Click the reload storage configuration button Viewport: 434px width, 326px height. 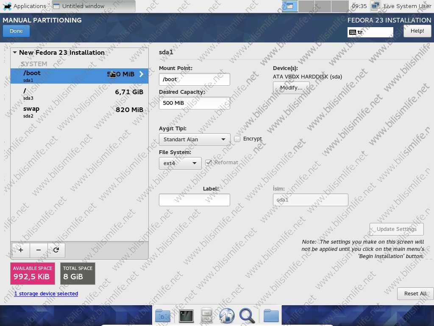56,250
